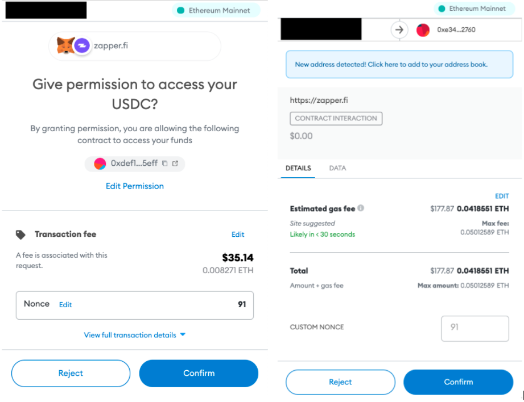Click the purple zapper.fi logo icon
This screenshot has height=402, width=524.
point(82,45)
